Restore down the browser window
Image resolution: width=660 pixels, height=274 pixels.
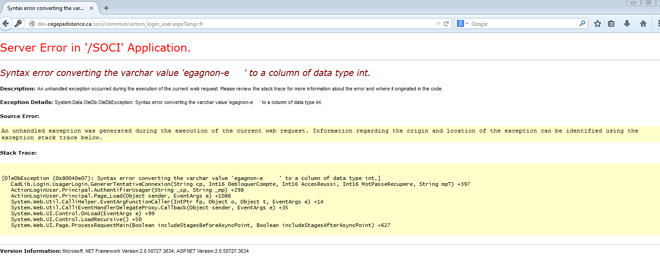point(648,3)
